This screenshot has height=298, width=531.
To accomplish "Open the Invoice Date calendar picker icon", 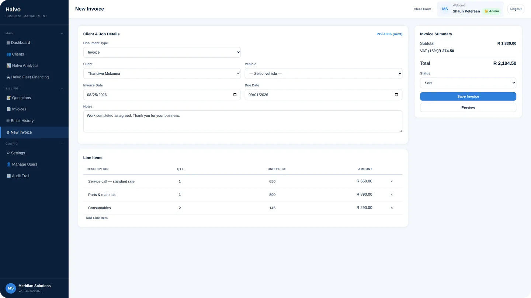I will click(235, 95).
